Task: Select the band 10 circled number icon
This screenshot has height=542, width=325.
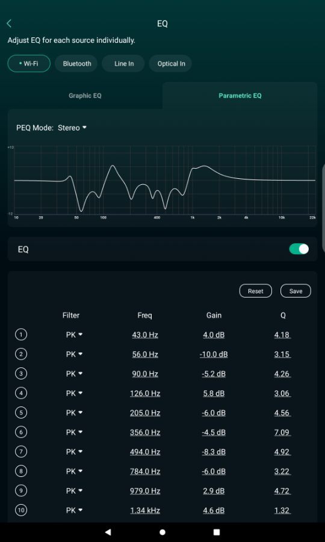Action: point(21,510)
